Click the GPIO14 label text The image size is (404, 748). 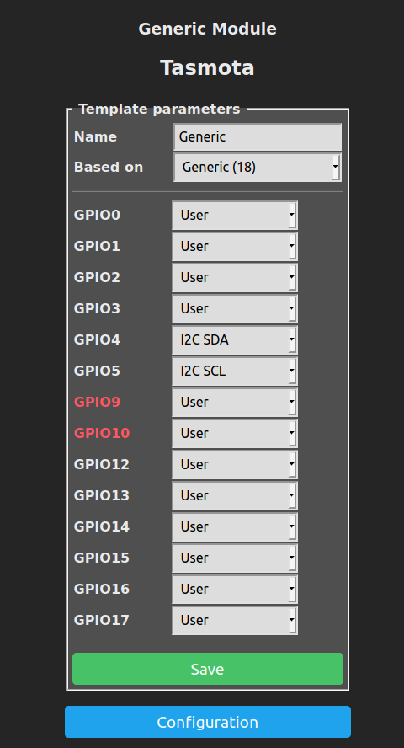[102, 526]
